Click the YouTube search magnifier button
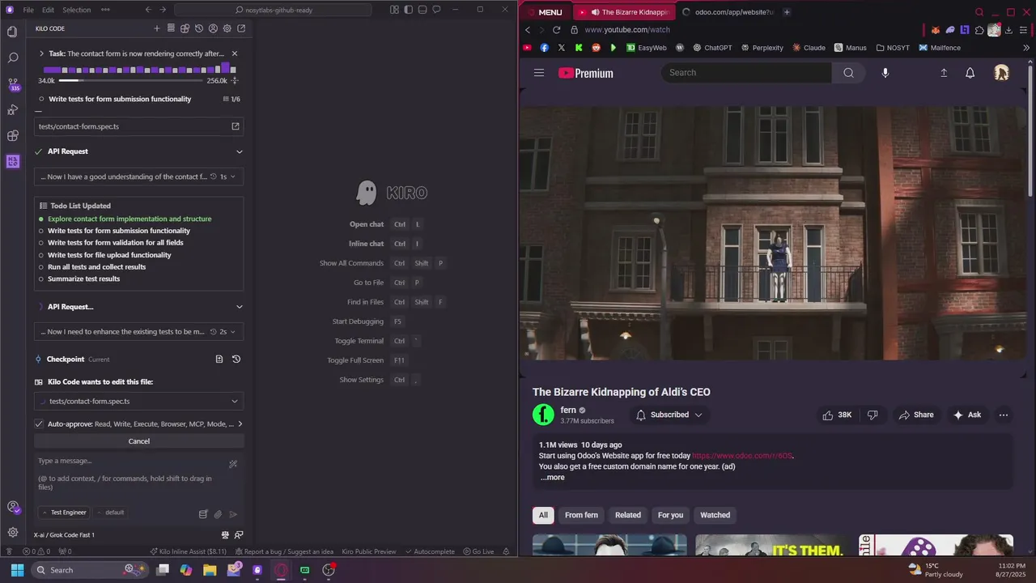 pyautogui.click(x=848, y=73)
